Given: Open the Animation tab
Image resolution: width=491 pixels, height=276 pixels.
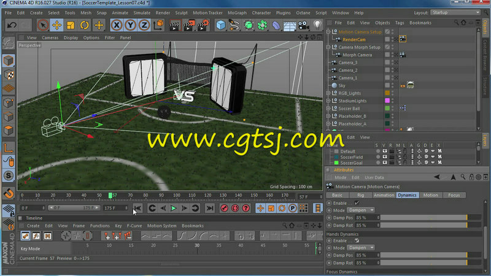Looking at the screenshot, I should click(384, 195).
